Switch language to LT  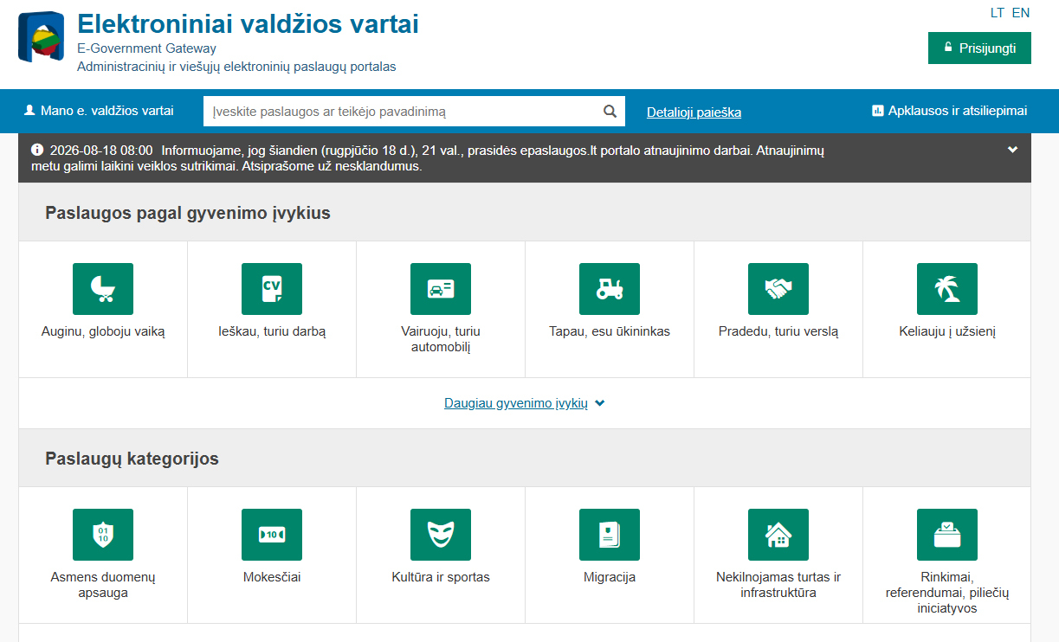click(x=998, y=13)
